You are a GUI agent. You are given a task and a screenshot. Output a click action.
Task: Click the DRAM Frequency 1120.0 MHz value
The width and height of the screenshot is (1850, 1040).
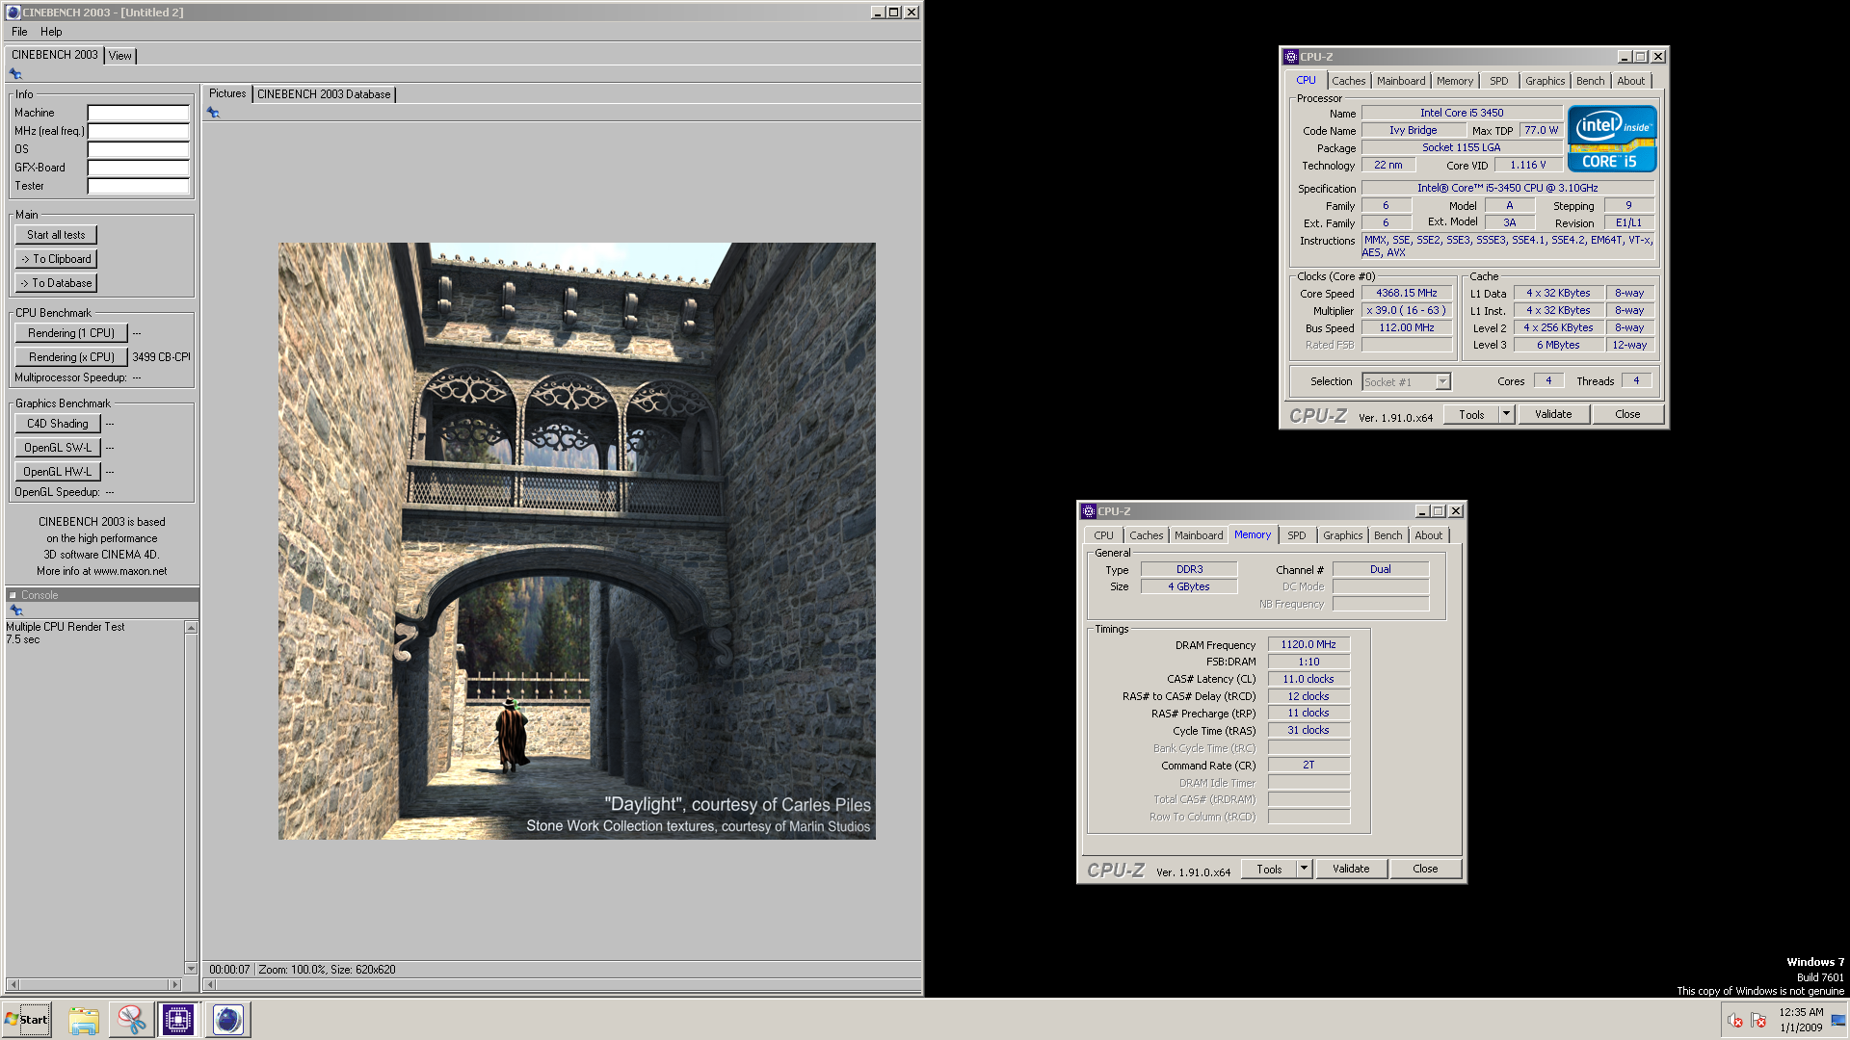1308,645
